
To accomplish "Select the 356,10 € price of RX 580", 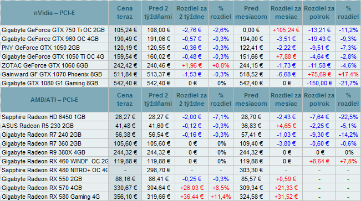I will 125,197.
